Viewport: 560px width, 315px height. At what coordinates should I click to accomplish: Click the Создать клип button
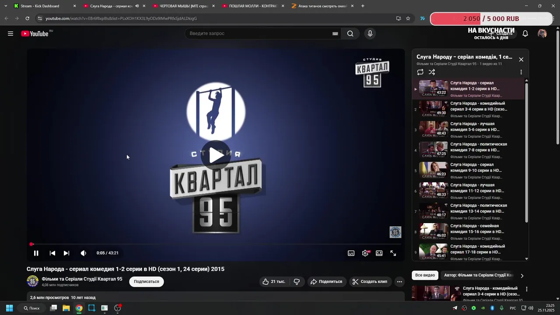tap(370, 282)
